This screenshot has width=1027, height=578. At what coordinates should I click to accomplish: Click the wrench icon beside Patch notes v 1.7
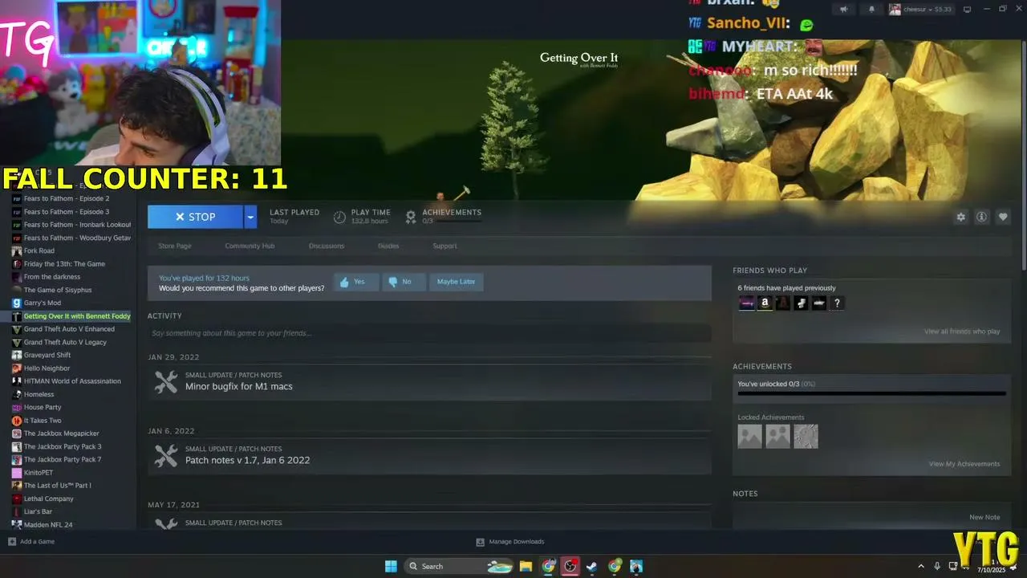(x=166, y=456)
